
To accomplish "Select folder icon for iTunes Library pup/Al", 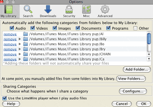I will pos(26,34).
